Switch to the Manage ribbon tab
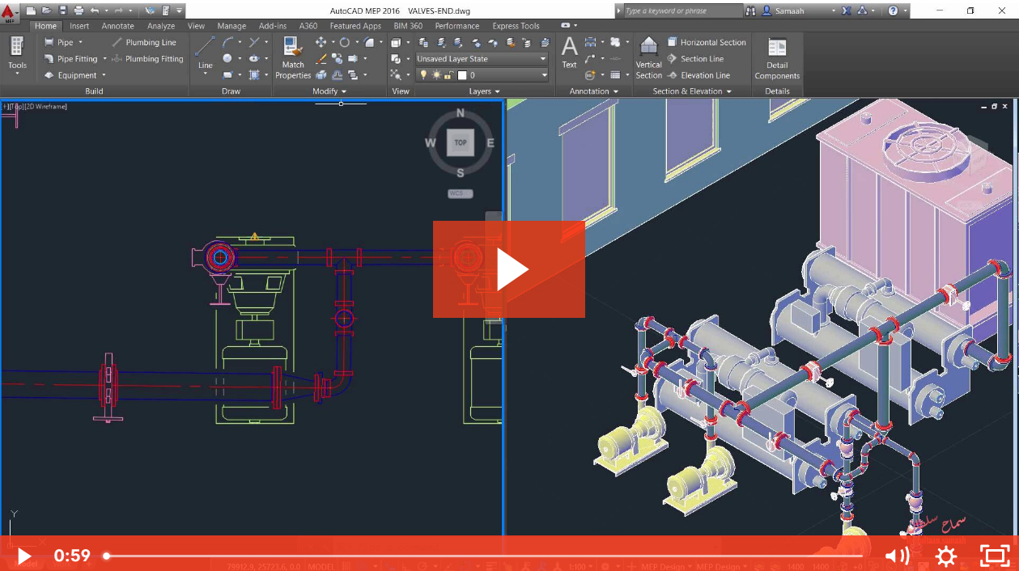Screen dimensions: 1019x571 click(231, 26)
